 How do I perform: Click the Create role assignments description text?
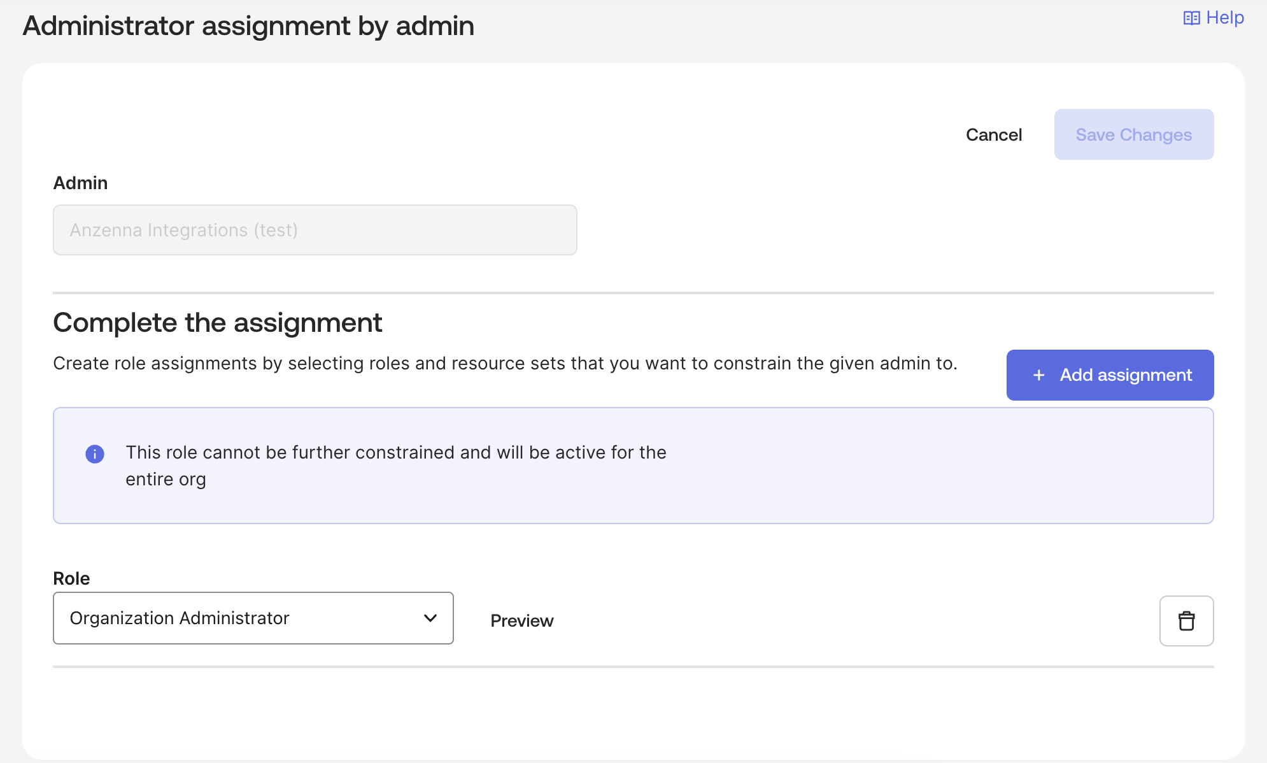[505, 363]
